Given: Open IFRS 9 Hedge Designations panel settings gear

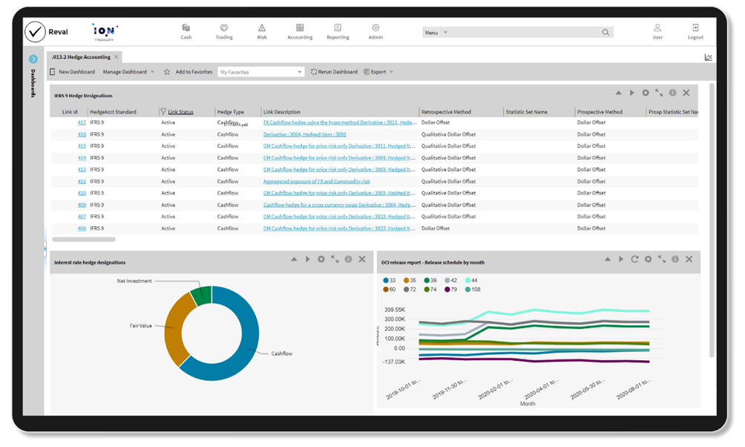Looking at the screenshot, I should [x=646, y=92].
